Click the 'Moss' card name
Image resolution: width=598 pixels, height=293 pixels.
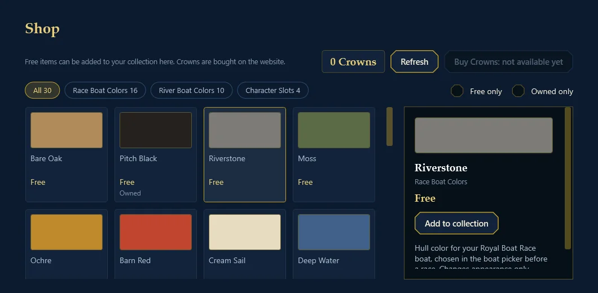click(x=307, y=158)
